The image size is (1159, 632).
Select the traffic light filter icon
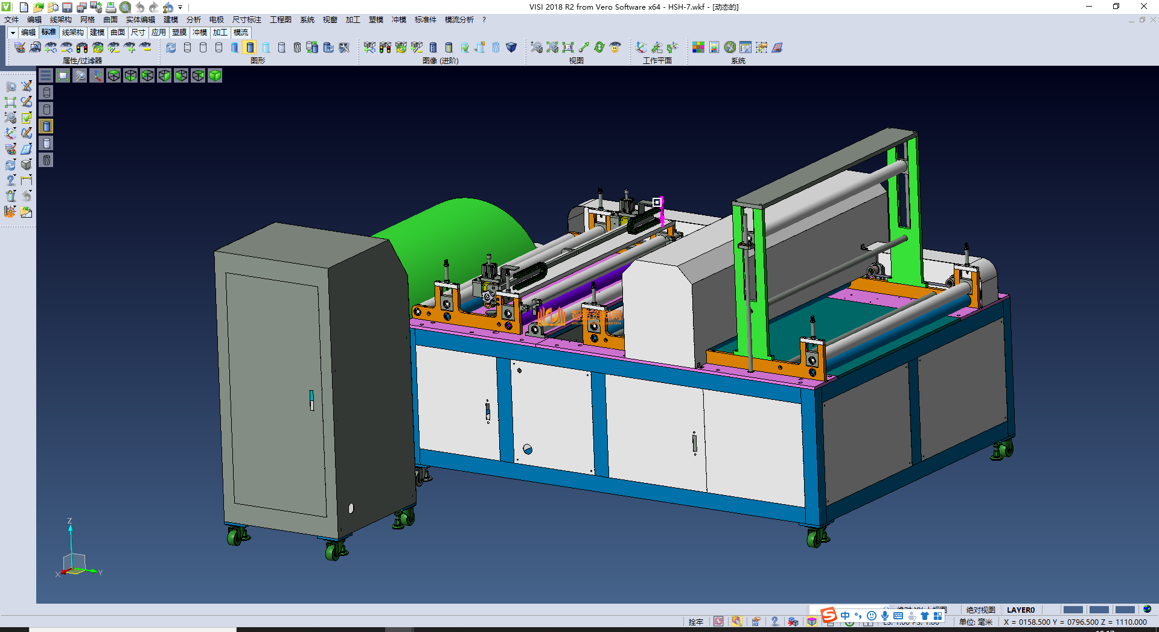pos(82,48)
